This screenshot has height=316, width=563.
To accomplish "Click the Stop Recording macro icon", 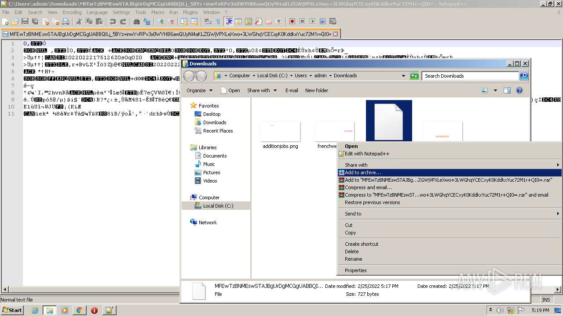I will (x=302, y=21).
